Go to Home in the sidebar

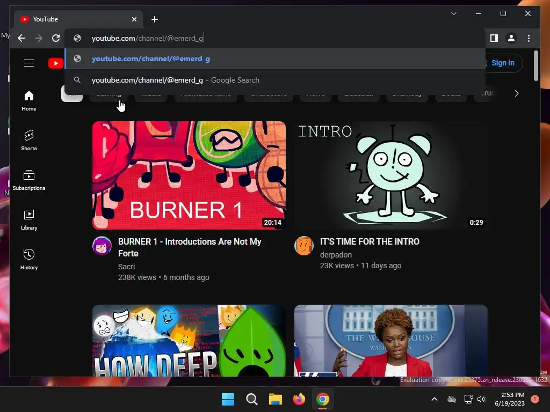pos(29,101)
